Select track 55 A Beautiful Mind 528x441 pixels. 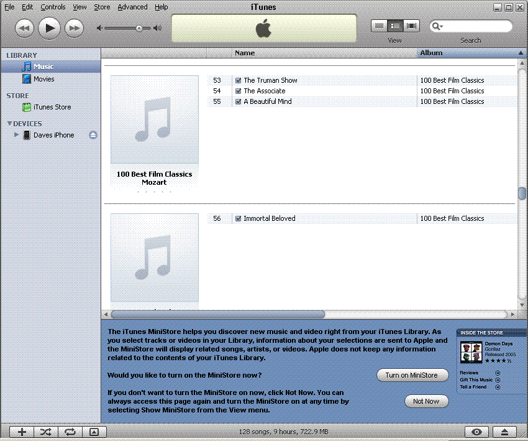[362, 101]
